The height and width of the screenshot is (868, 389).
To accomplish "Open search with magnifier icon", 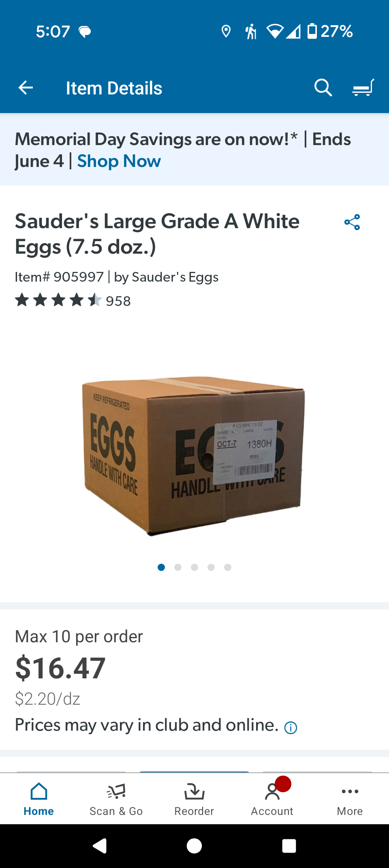I will 323,88.
